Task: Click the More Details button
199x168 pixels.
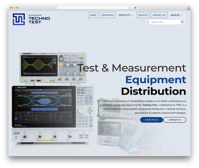Action: 152,120
